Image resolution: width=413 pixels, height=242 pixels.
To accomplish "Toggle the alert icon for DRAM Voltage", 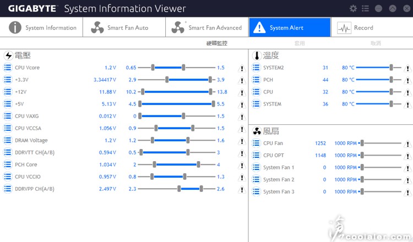I will pos(242,141).
